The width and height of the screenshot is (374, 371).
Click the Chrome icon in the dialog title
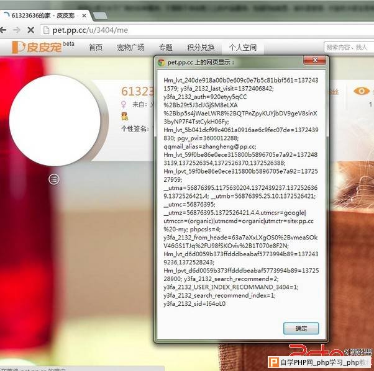pos(162,63)
